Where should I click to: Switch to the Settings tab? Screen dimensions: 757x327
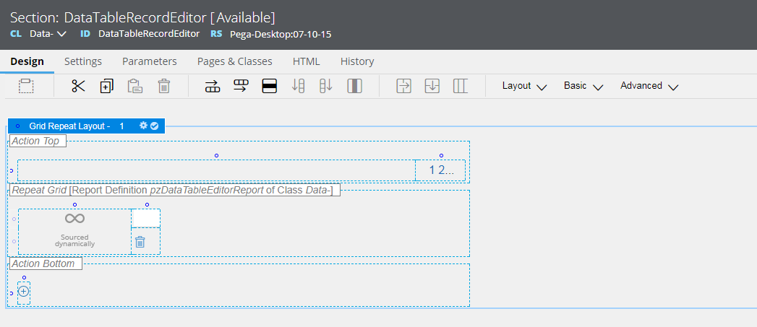coord(83,61)
